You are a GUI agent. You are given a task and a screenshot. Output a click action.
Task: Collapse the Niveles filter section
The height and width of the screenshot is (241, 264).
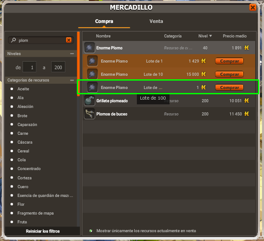(72, 54)
